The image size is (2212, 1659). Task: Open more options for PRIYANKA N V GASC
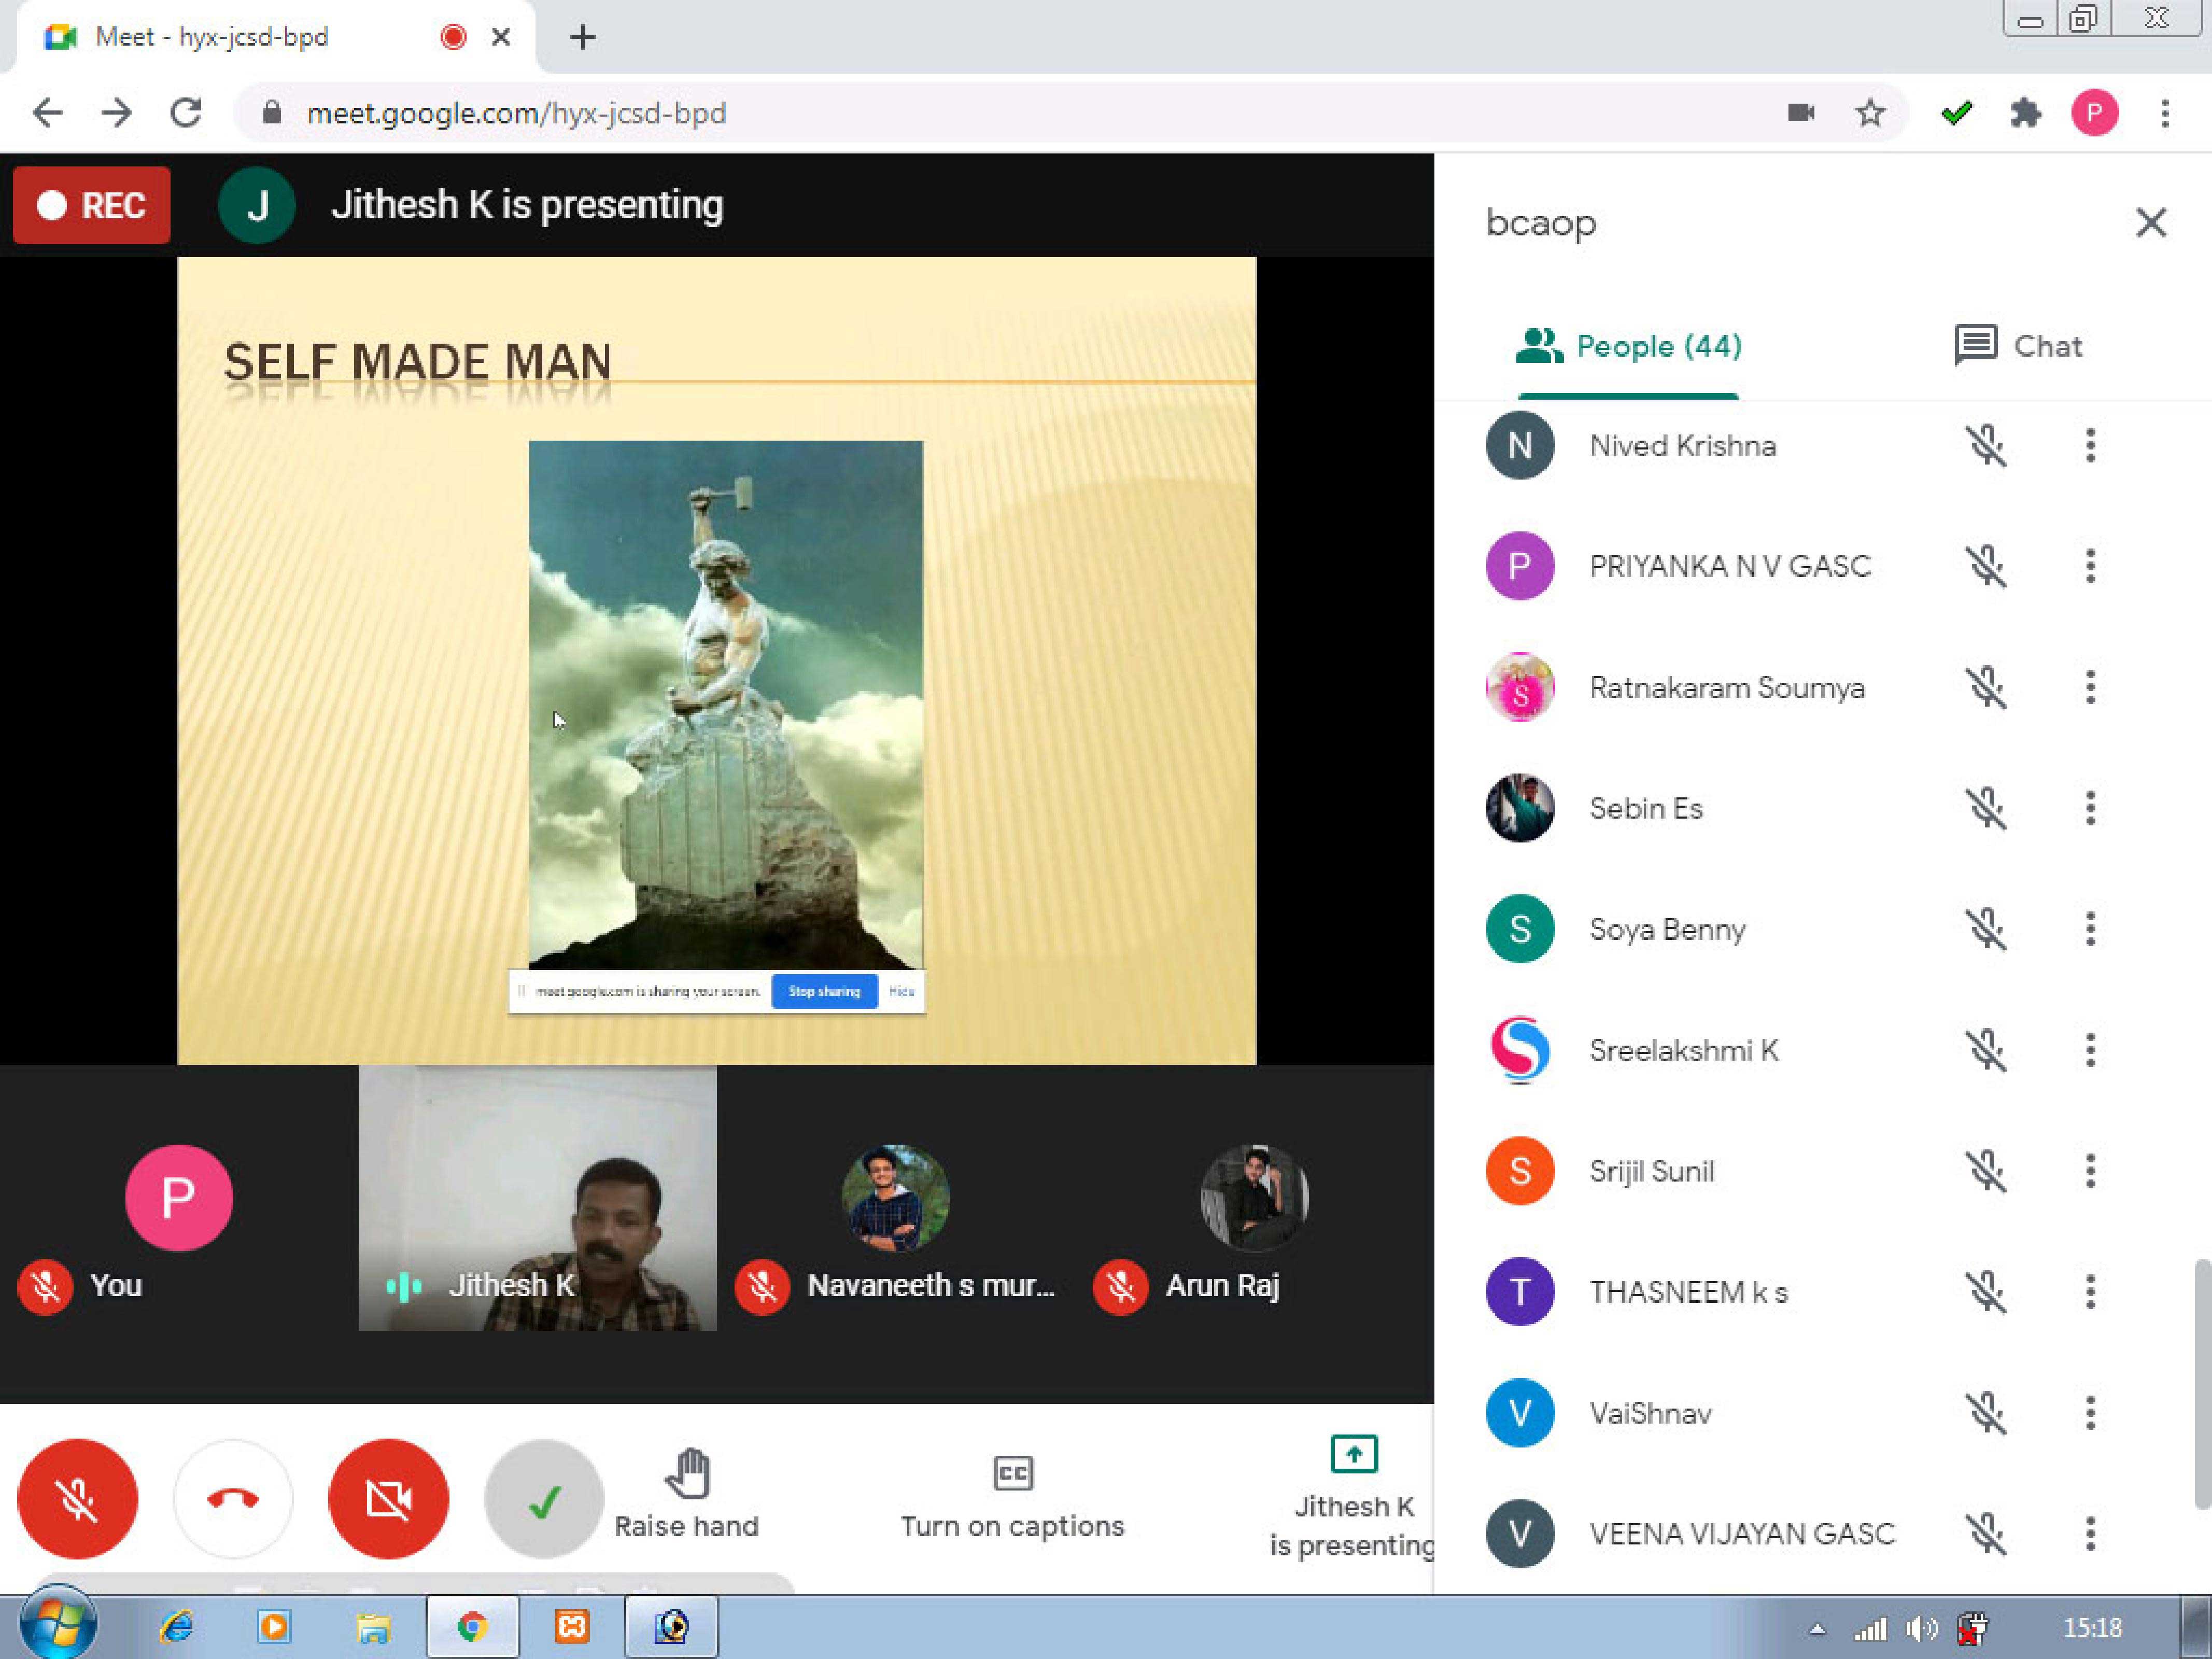pyautogui.click(x=2090, y=567)
